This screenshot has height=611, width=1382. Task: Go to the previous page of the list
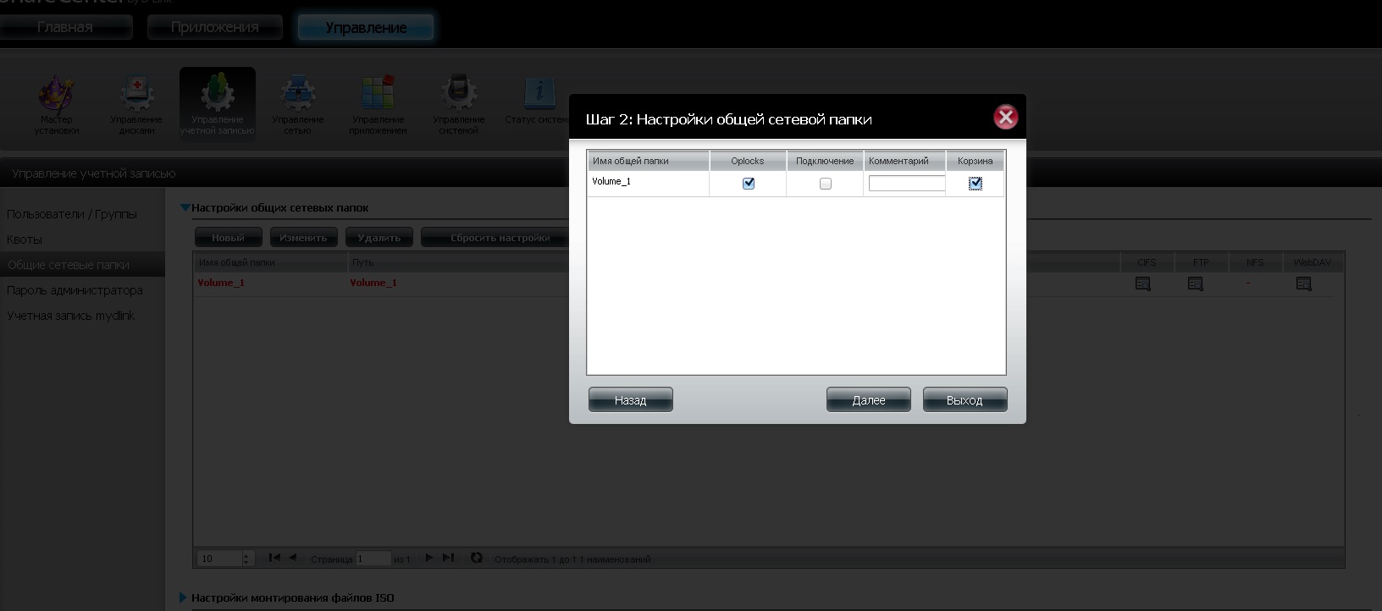click(x=293, y=558)
